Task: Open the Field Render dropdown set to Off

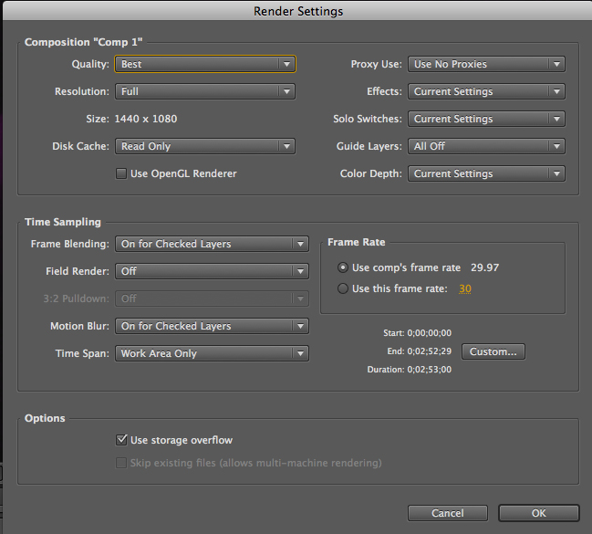Action: 212,271
